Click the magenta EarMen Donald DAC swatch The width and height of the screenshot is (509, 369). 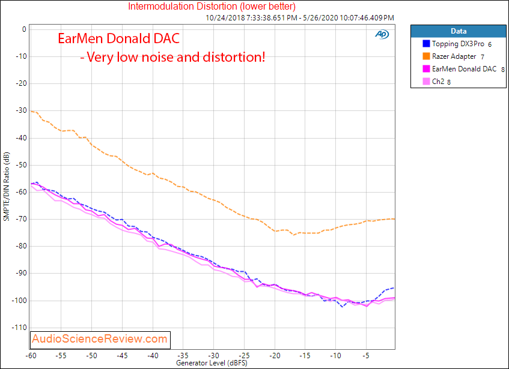(426, 68)
